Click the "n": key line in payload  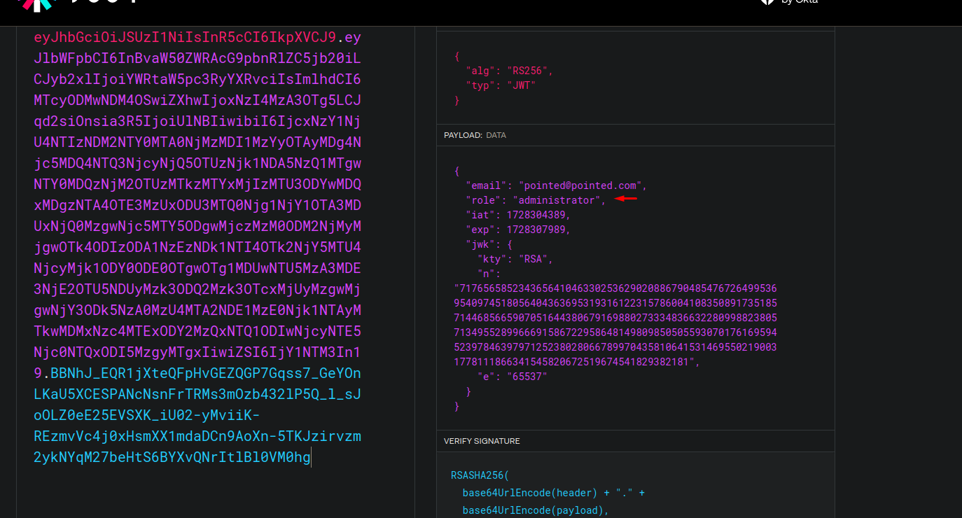(x=489, y=274)
